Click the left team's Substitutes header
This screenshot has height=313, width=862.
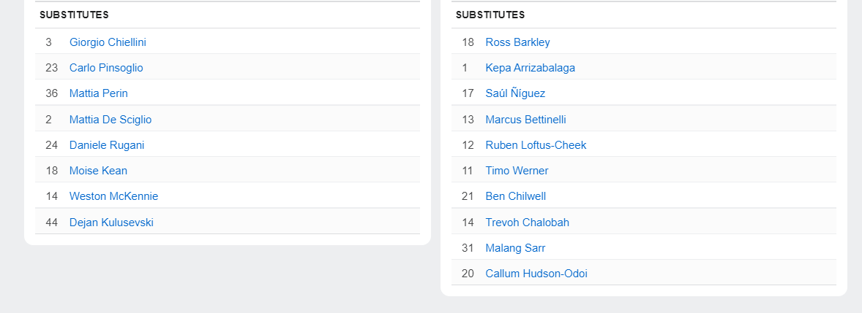[75, 15]
